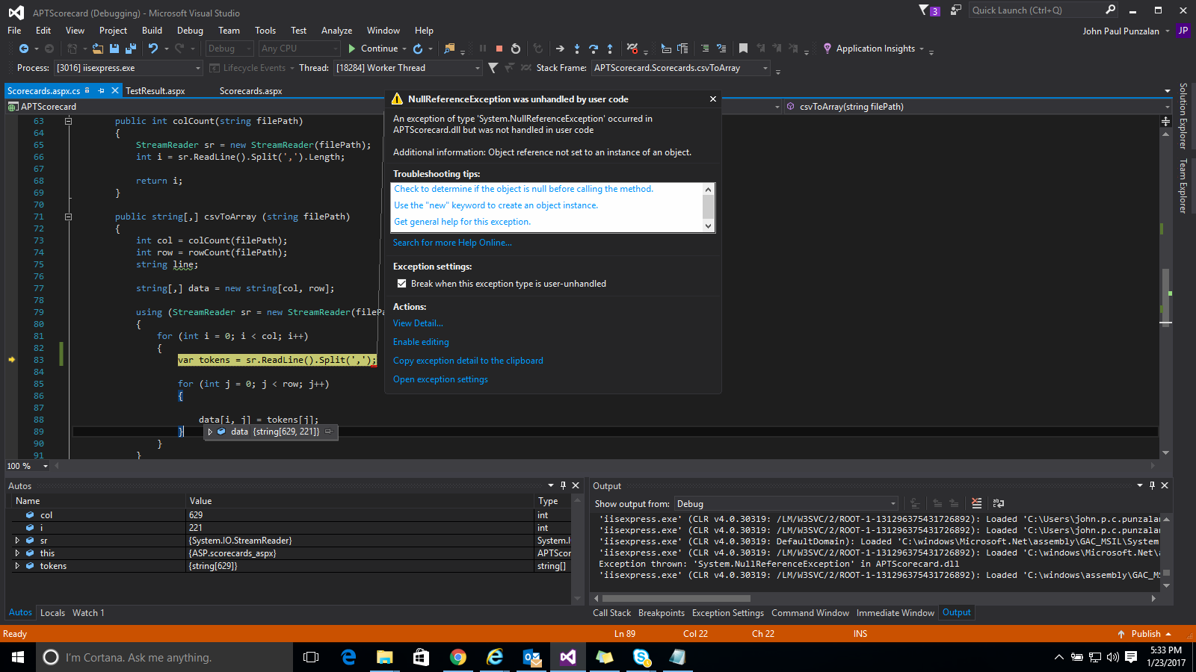Switch to the Locals tab

(52, 613)
